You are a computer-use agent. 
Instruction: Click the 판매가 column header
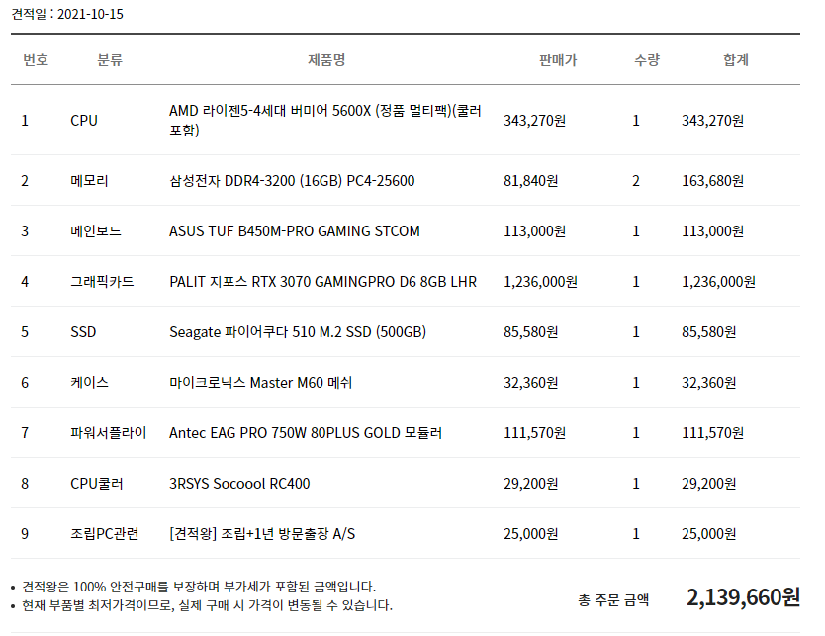click(558, 60)
